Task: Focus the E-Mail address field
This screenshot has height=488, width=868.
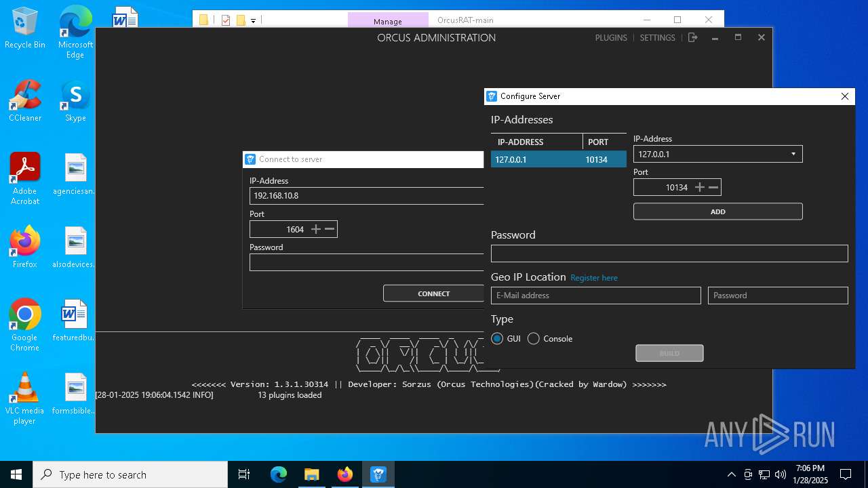Action: (595, 296)
